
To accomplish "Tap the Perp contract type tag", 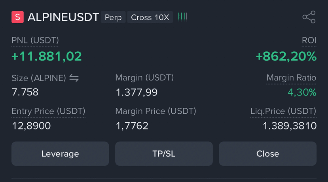I will (113, 17).
